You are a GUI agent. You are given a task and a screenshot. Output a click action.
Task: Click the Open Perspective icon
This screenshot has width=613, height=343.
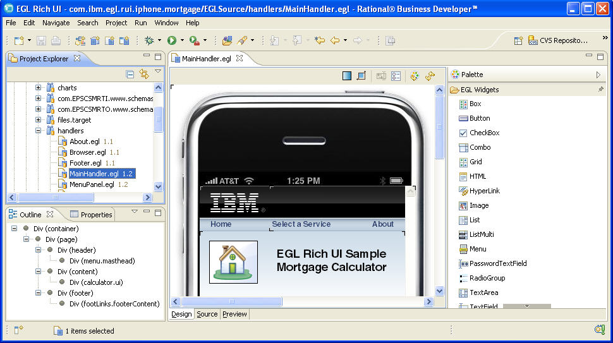click(x=518, y=40)
